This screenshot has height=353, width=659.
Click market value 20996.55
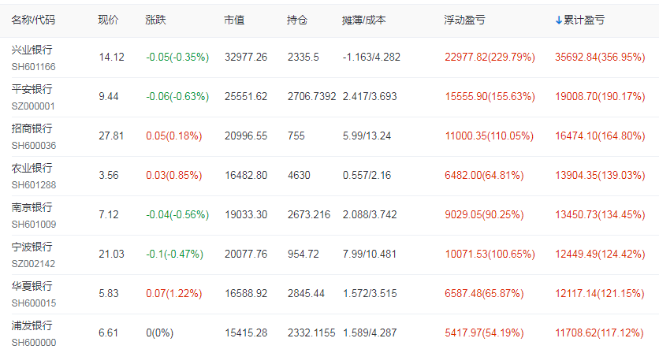point(246,136)
